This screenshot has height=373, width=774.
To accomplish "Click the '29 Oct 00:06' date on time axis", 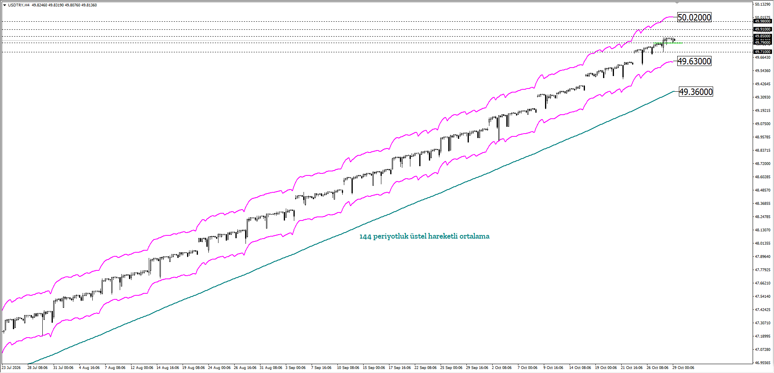I will 683,368.
